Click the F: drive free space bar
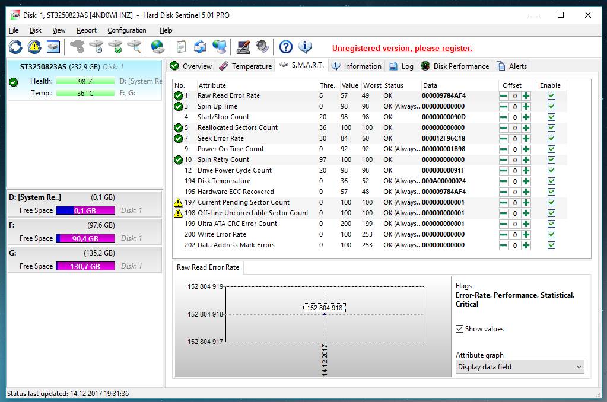The width and height of the screenshot is (607, 402). pos(85,238)
